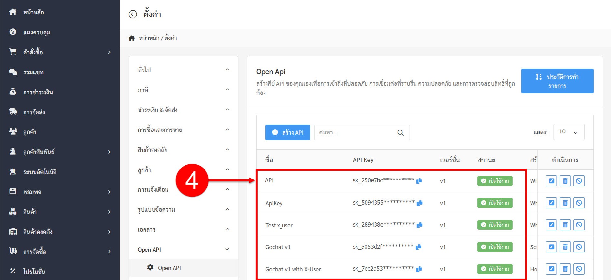Click the ค้นหา search input field
This screenshot has width=611, height=280.
[x=362, y=132]
